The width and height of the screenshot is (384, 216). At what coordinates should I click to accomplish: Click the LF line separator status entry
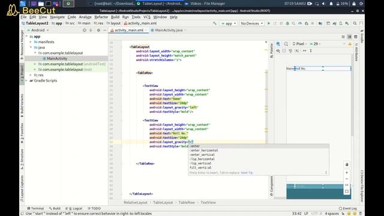tap(306, 214)
